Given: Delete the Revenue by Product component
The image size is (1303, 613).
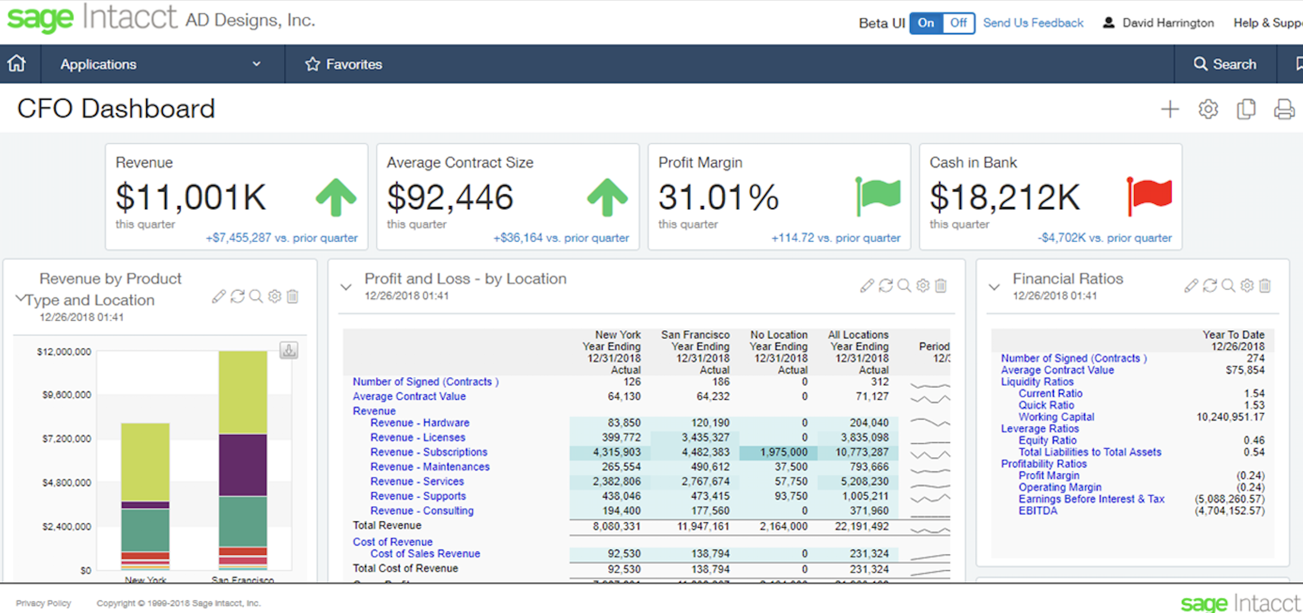Looking at the screenshot, I should click(x=293, y=297).
